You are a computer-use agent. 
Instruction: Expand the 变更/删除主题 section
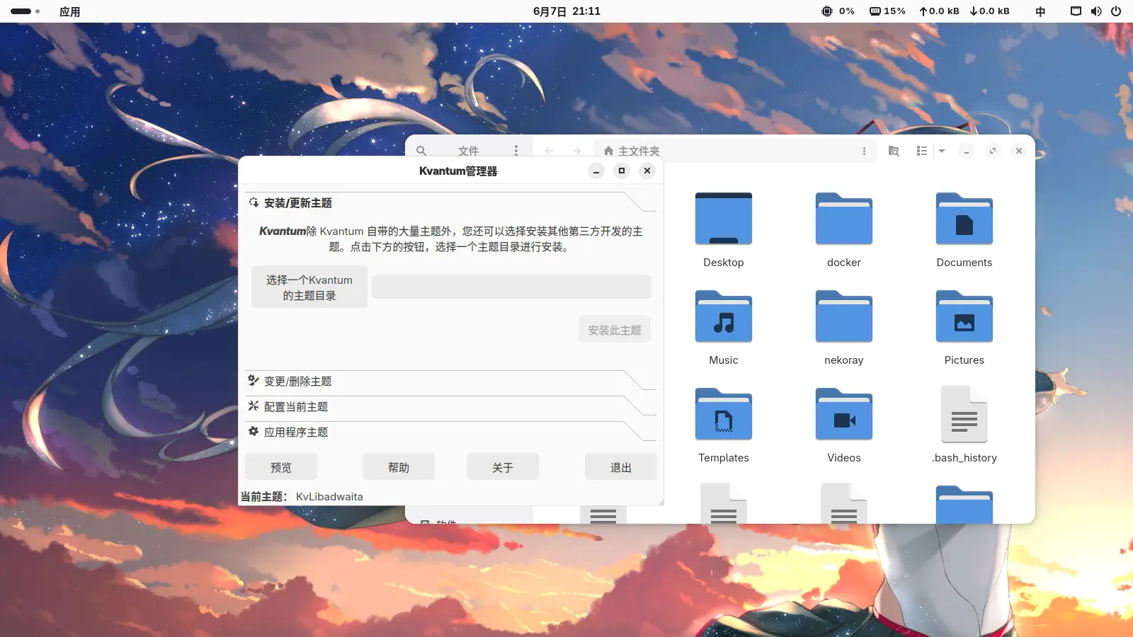point(450,381)
